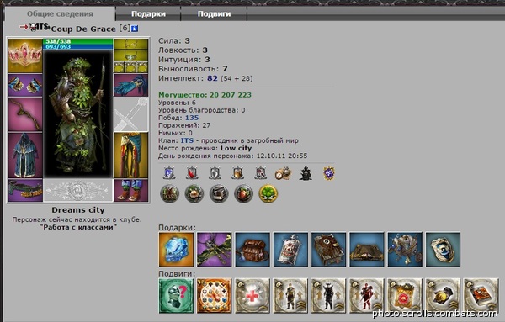This screenshot has height=322, width=505.
Task: Click the green clover round badge
Action: (268, 193)
